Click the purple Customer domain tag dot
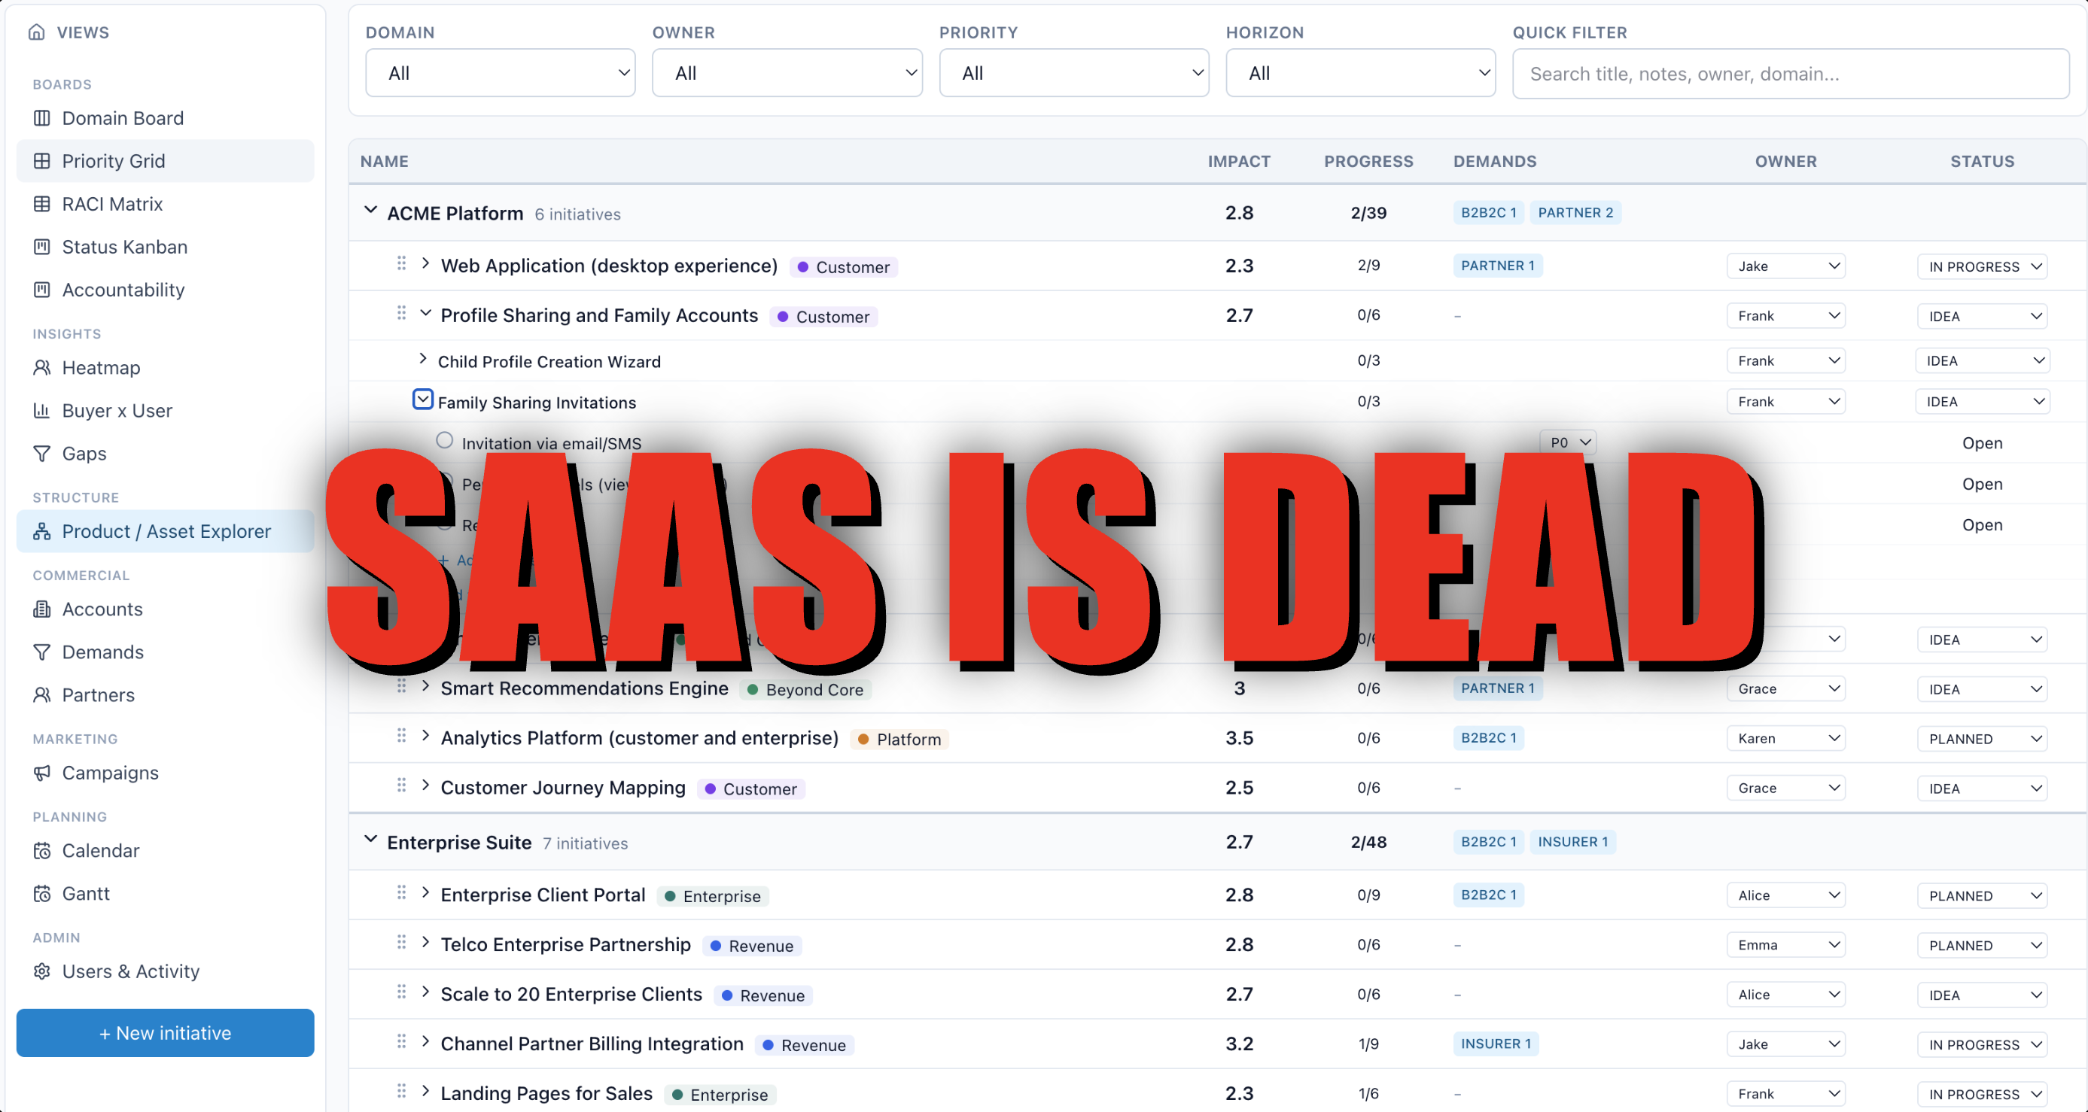 pyautogui.click(x=802, y=267)
